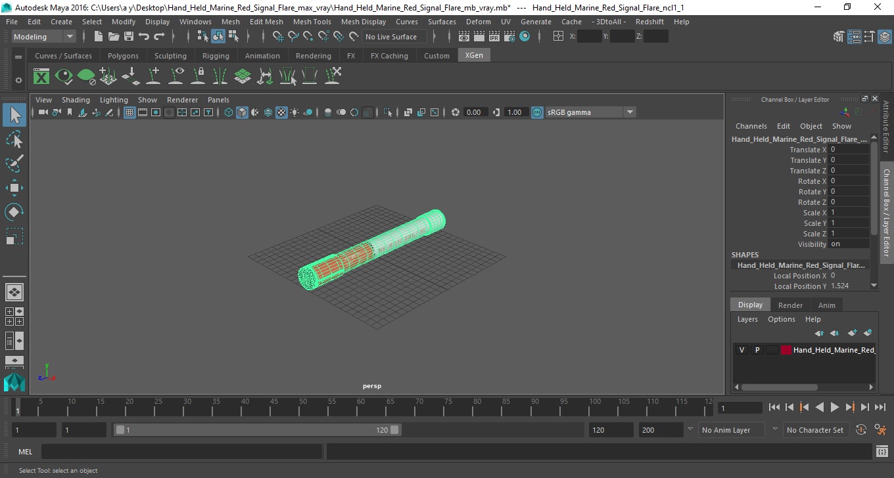Toggle select by component type icon
894x478 pixels.
[x=233, y=37]
